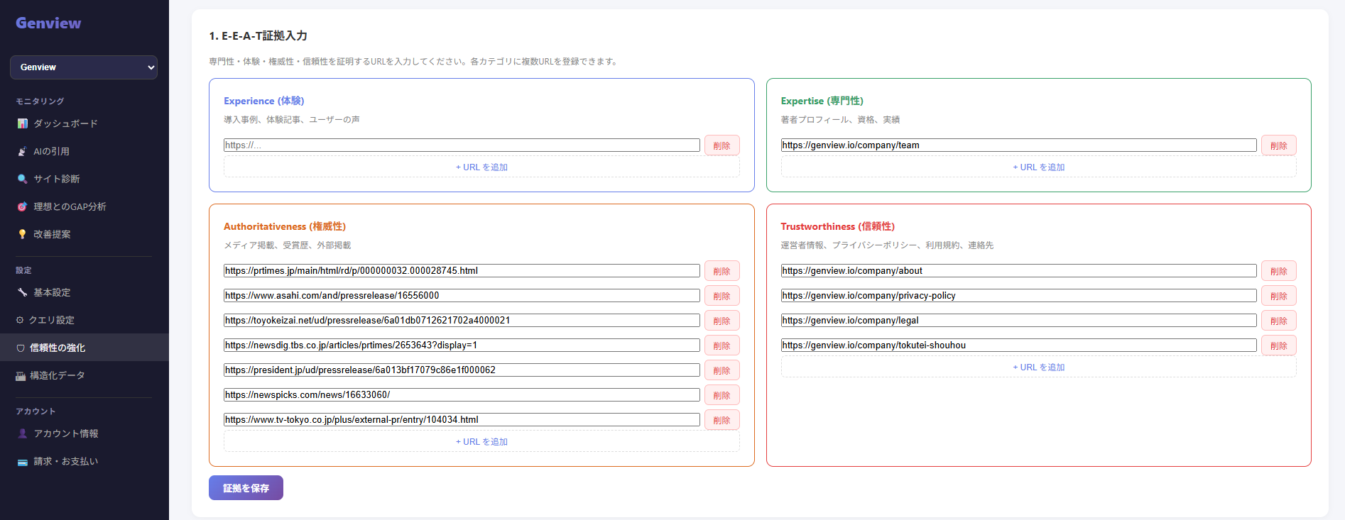1345x520 pixels.
Task: Delete the newsdig.tbs.co.jp URL row
Action: pos(722,345)
